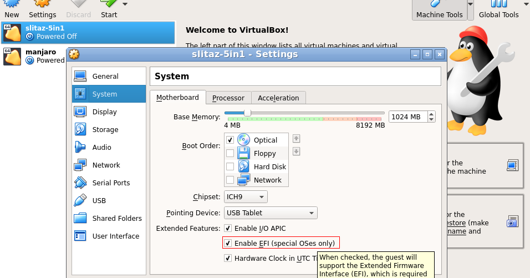530x278 pixels.
Task: Click the New toolbar button in VirtualBox Manager
Action: tap(12, 9)
